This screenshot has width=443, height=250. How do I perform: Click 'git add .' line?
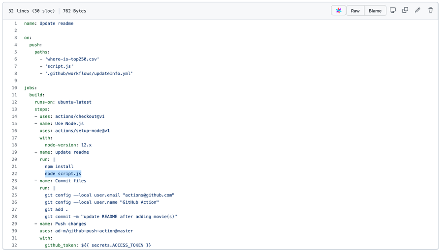click(56, 209)
